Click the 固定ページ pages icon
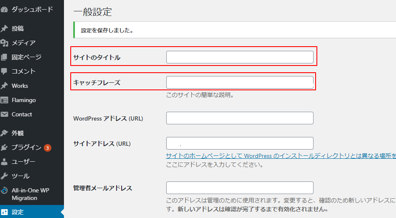This screenshot has width=396, height=218. (x=5, y=57)
